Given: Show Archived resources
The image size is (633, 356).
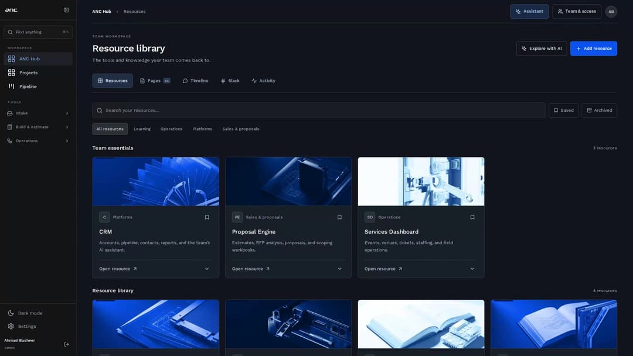Looking at the screenshot, I should (x=599, y=110).
